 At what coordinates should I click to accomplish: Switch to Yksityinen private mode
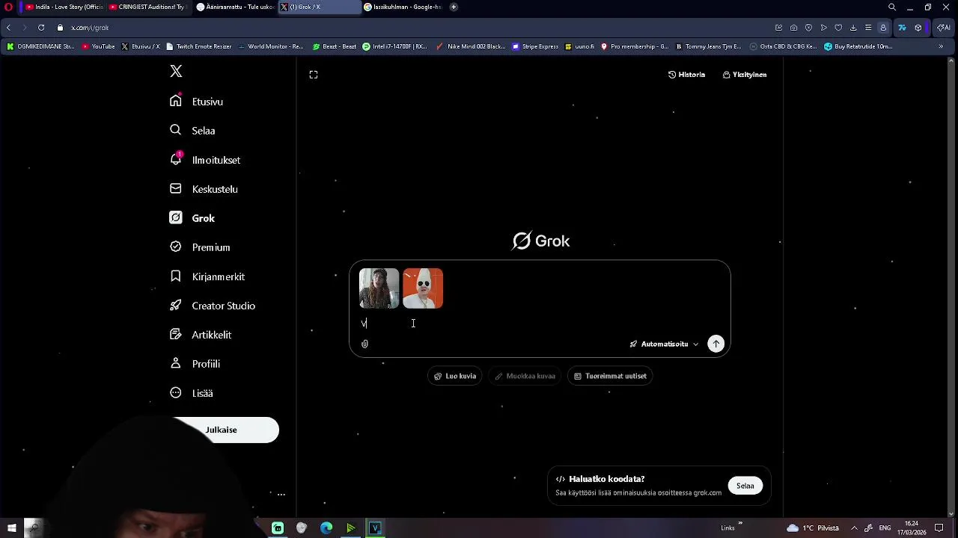coord(745,75)
